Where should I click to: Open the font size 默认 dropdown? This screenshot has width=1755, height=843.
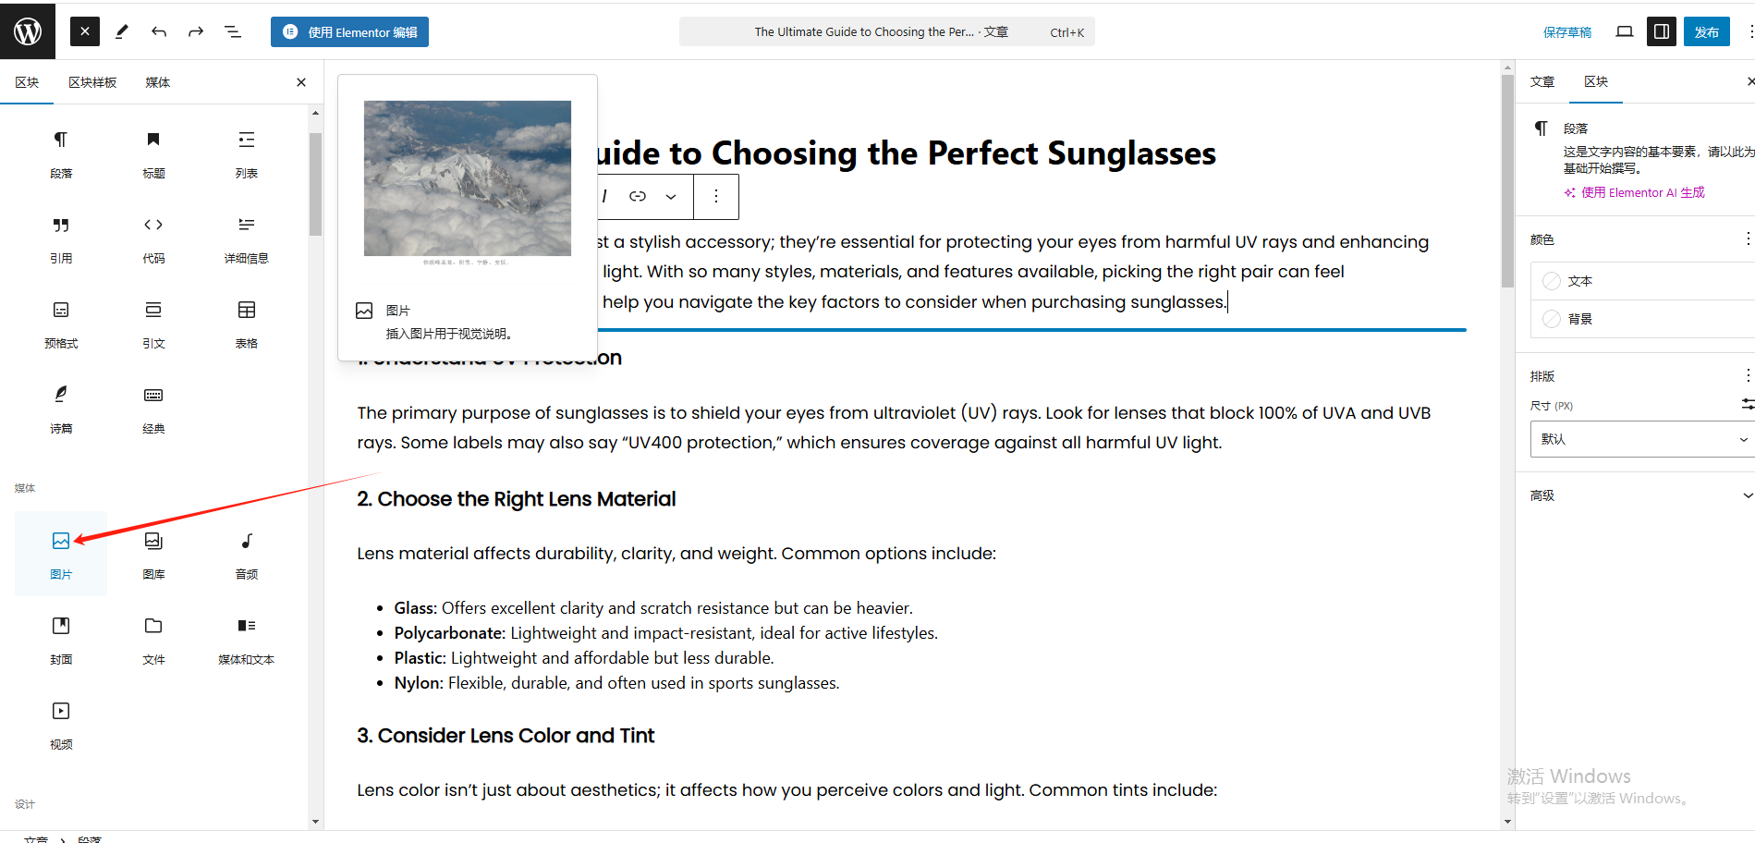coord(1642,439)
